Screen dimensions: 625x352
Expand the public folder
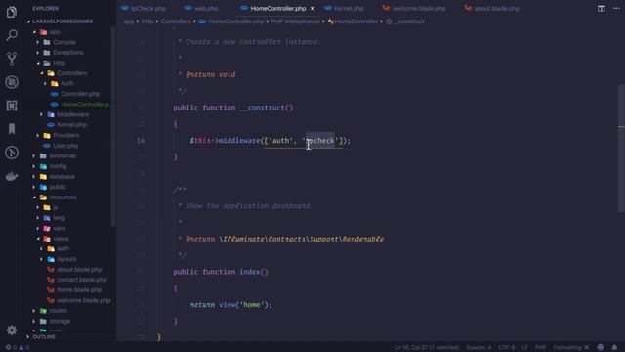coord(57,187)
